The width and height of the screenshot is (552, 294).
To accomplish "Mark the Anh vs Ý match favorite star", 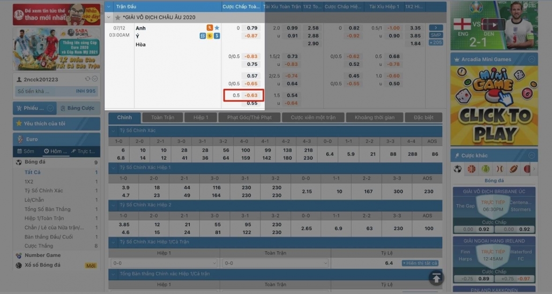I will 217,28.
